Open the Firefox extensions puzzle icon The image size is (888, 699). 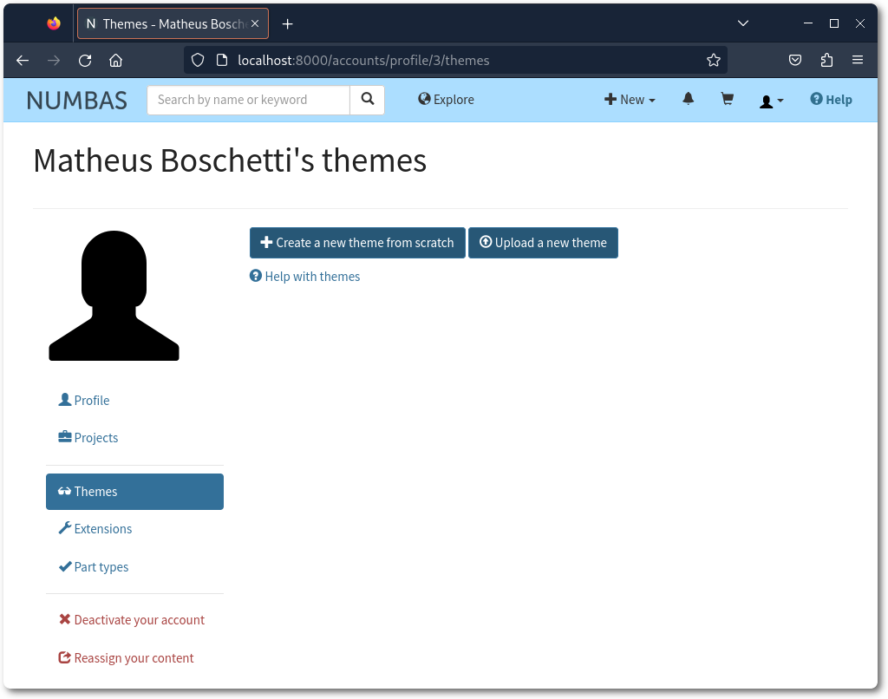tap(826, 61)
